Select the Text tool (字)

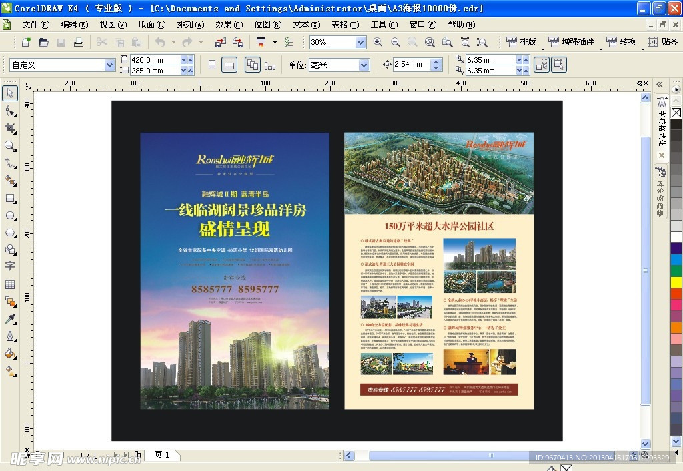tap(10, 266)
